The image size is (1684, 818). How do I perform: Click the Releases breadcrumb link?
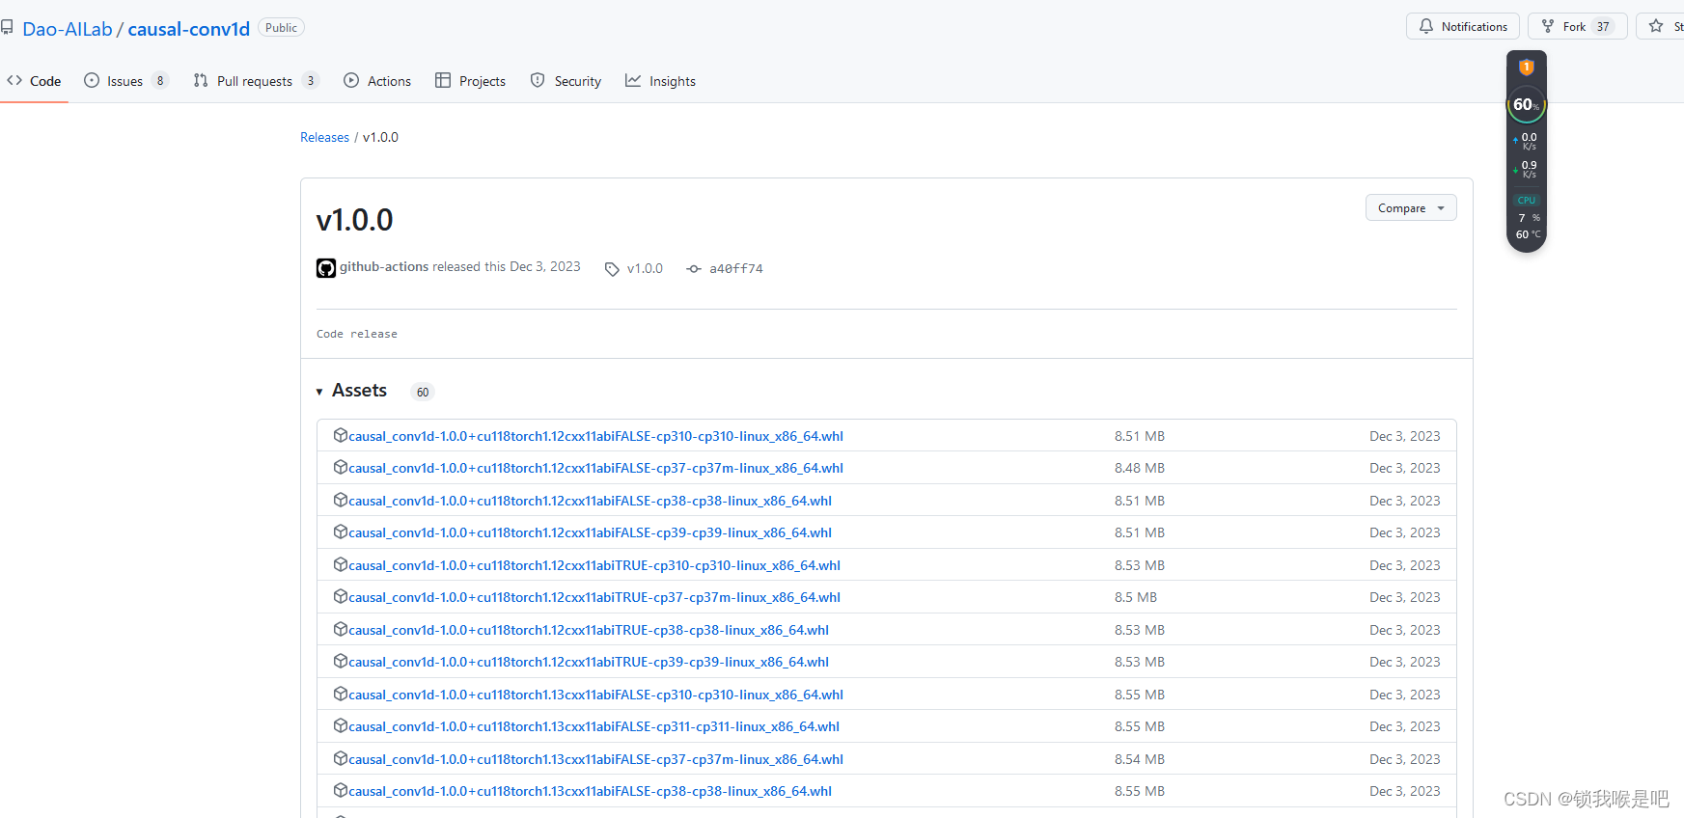pos(324,137)
